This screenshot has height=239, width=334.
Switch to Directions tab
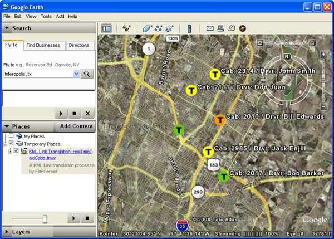click(x=80, y=45)
